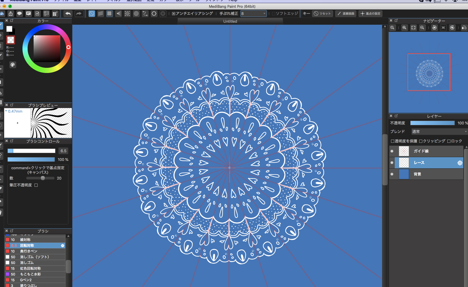Open ブレンド mode dropdown 通常
Viewport: 468px width, 287px height.
(x=439, y=132)
